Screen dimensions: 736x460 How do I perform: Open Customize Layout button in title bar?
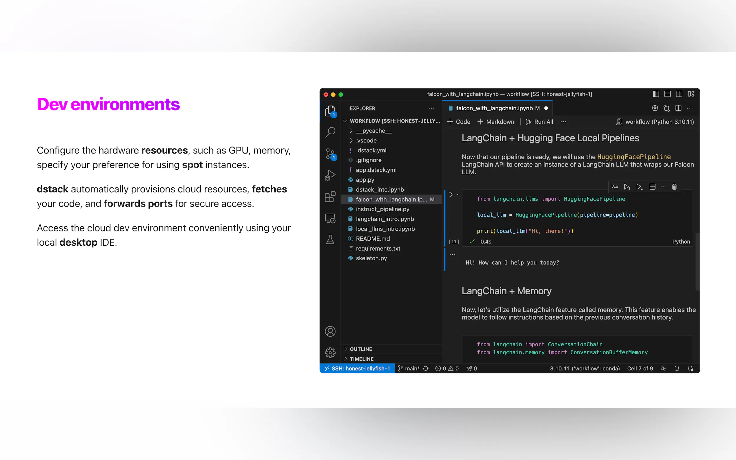(691, 94)
